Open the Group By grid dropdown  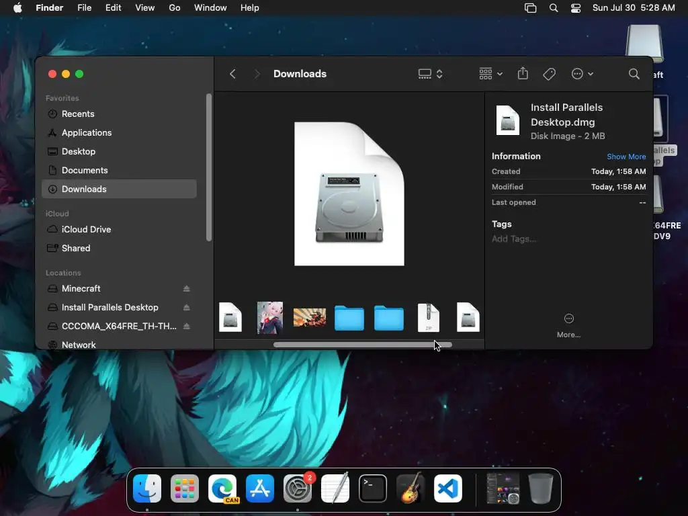pos(490,74)
